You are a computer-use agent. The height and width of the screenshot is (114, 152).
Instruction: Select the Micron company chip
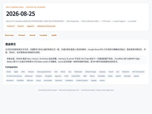pos(63,72)
